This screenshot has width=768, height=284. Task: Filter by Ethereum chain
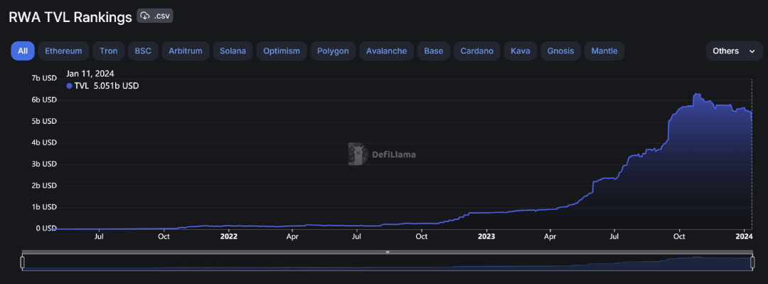point(63,51)
